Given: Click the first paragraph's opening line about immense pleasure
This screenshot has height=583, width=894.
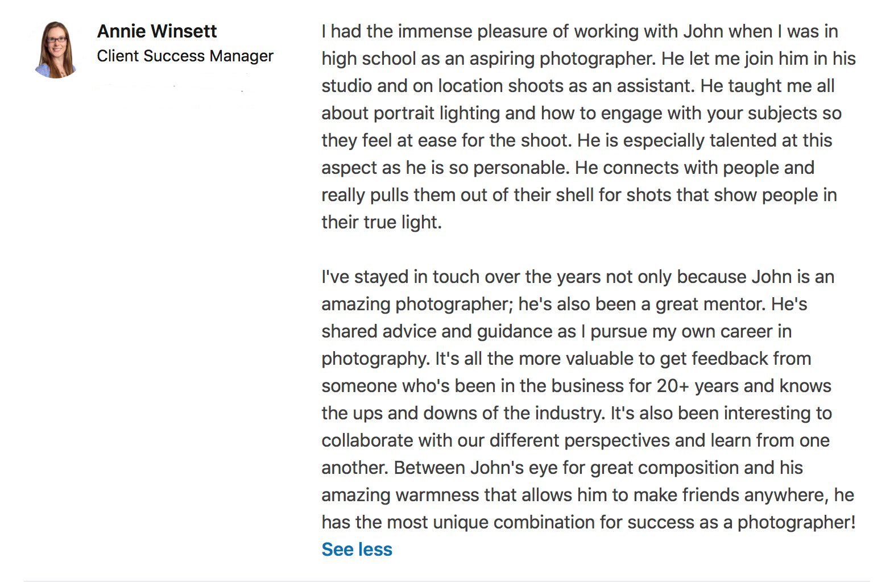Looking at the screenshot, I should [580, 31].
